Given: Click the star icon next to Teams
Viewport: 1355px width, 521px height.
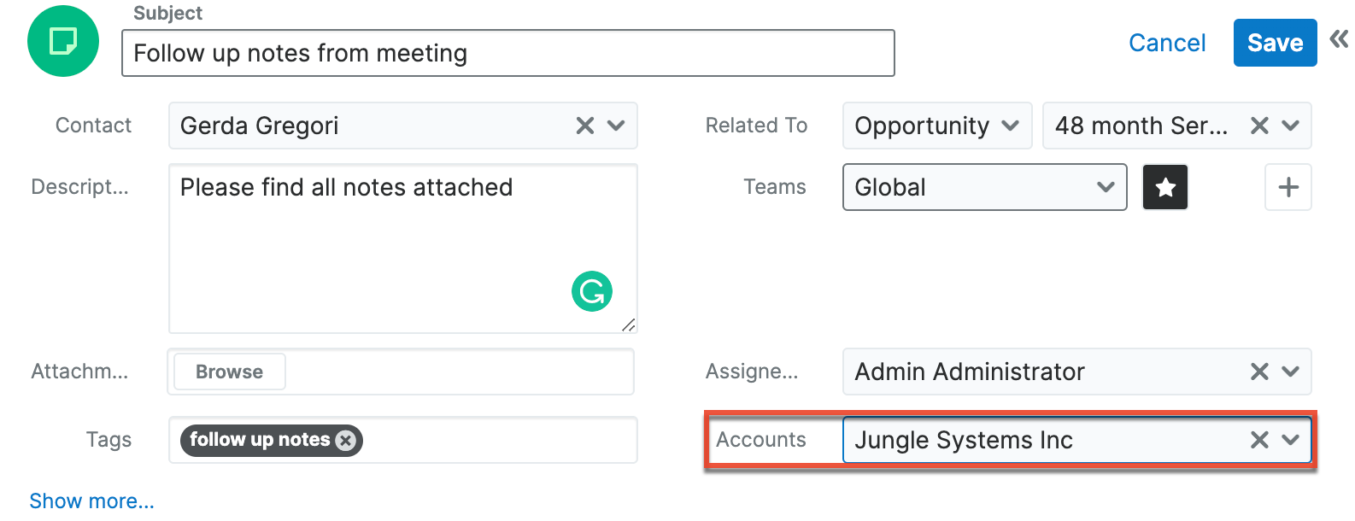Looking at the screenshot, I should pos(1164,187).
